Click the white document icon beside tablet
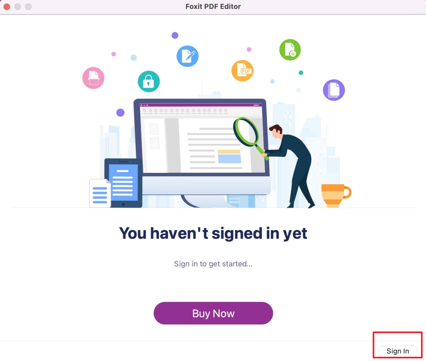Image resolution: width=426 pixels, height=361 pixels. point(100,193)
